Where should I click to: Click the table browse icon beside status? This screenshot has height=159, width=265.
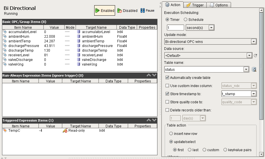coord(254,69)
